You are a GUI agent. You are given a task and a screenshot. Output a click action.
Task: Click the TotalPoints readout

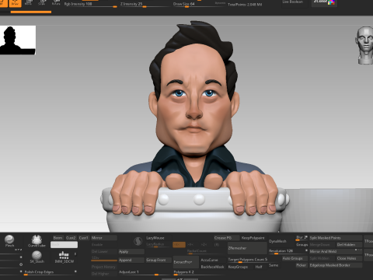click(245, 5)
